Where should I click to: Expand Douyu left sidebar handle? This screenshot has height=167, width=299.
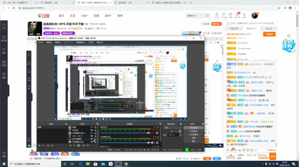click(8, 91)
